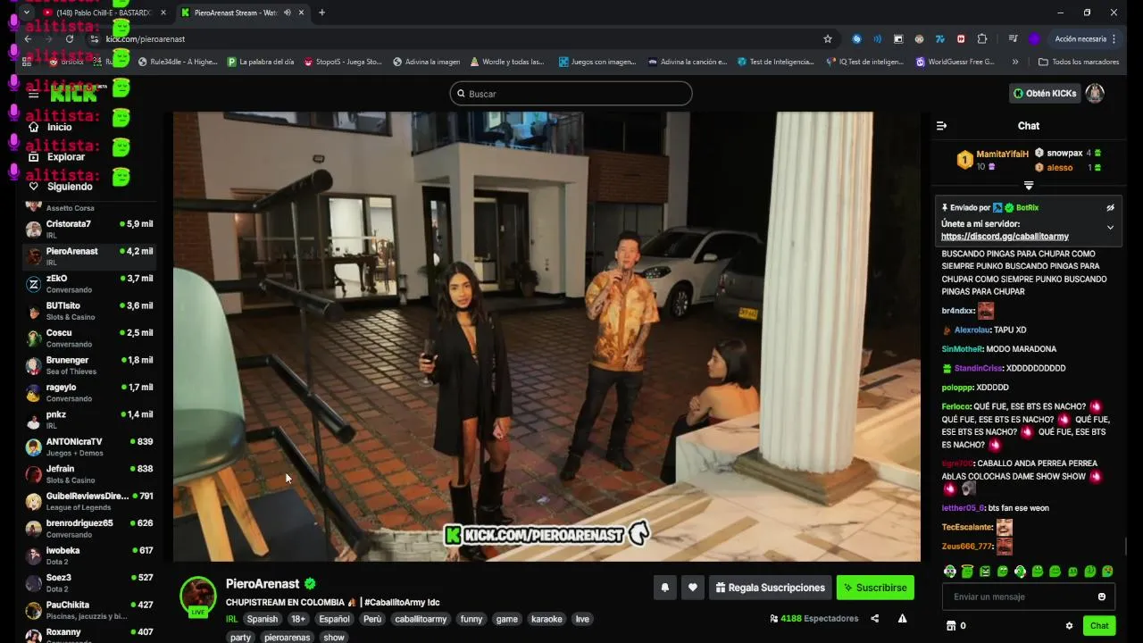
Task: Open zEKO channel in sidebar
Action: click(89, 284)
